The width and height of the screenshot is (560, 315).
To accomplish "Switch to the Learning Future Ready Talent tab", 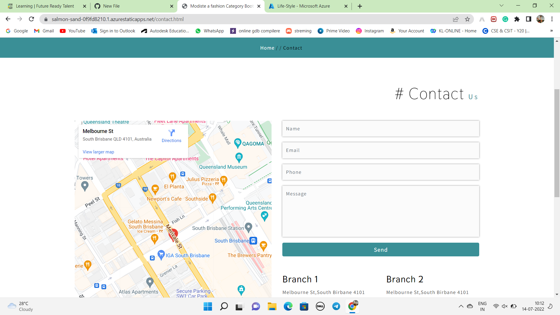I will pyautogui.click(x=47, y=6).
